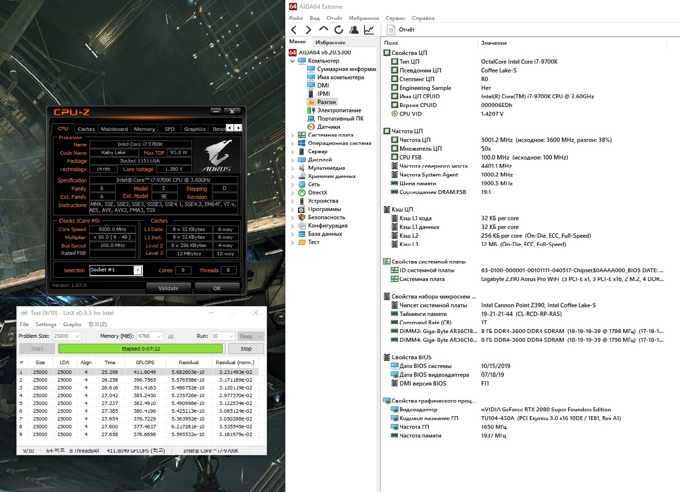Select Безопасность with the shield icon
680x492 pixels.
[321, 217]
